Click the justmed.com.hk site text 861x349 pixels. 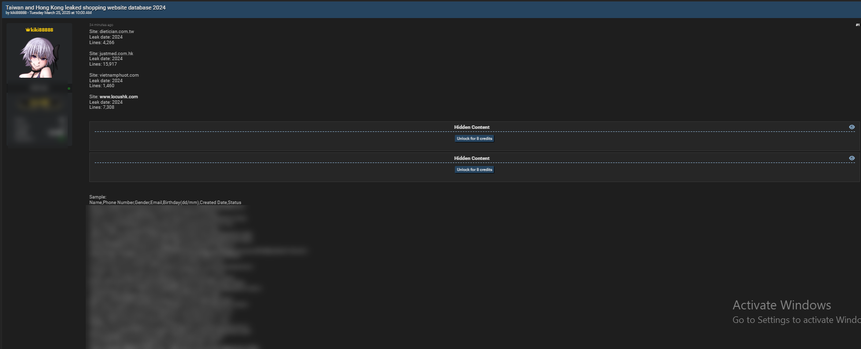pyautogui.click(x=116, y=54)
